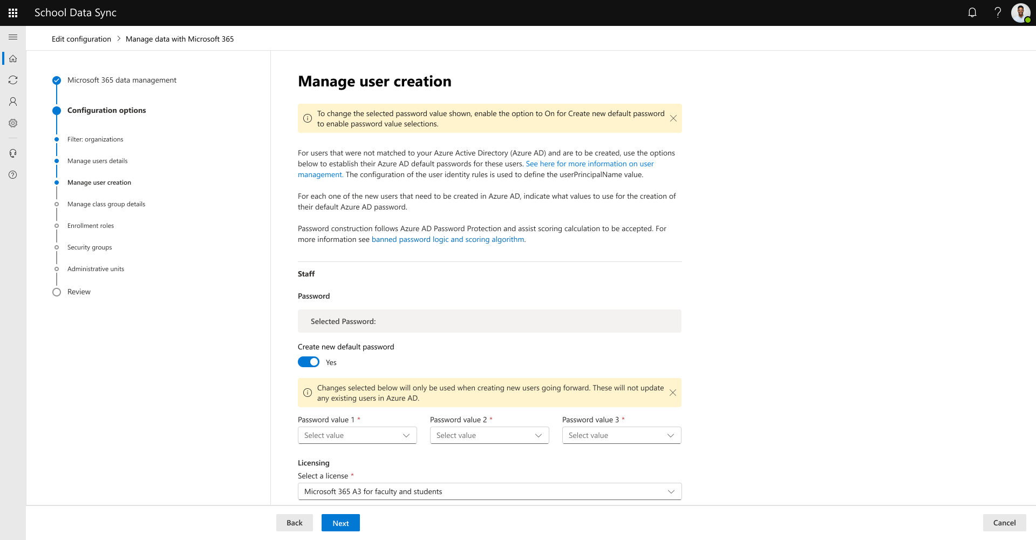Click completed checkmark on Microsoft 365 data management
The image size is (1036, 540).
[x=57, y=80]
